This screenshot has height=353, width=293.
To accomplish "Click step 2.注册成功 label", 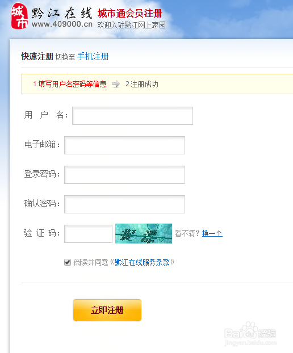I will pyautogui.click(x=141, y=84).
